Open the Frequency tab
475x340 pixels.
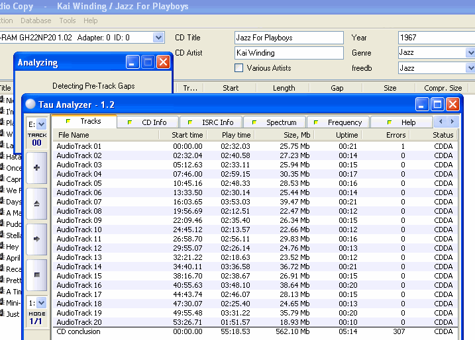pos(338,122)
